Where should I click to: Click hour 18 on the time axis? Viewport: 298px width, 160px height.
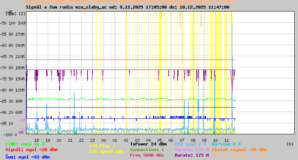pos(37,140)
